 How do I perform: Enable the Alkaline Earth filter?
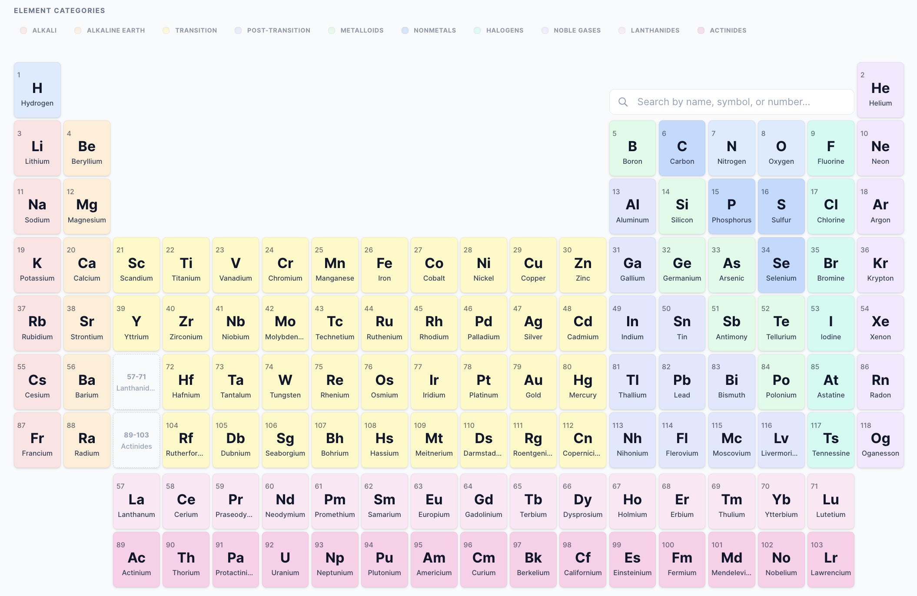(77, 30)
